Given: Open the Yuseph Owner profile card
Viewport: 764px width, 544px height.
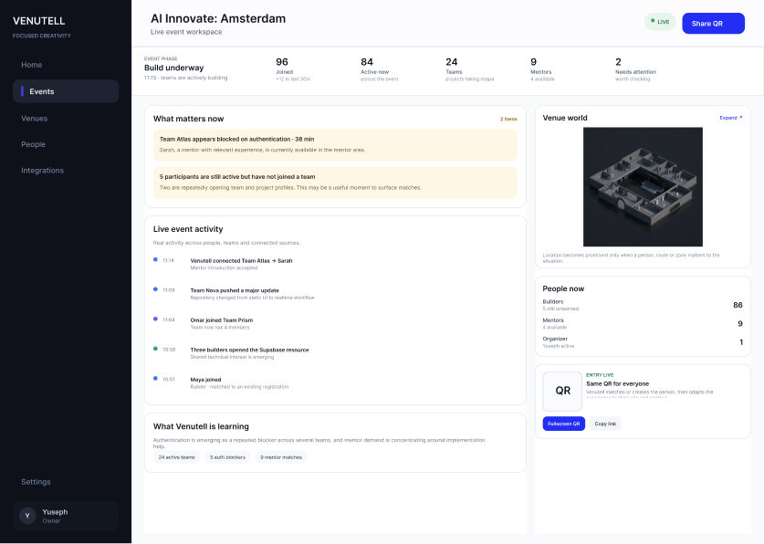Looking at the screenshot, I should coord(66,516).
